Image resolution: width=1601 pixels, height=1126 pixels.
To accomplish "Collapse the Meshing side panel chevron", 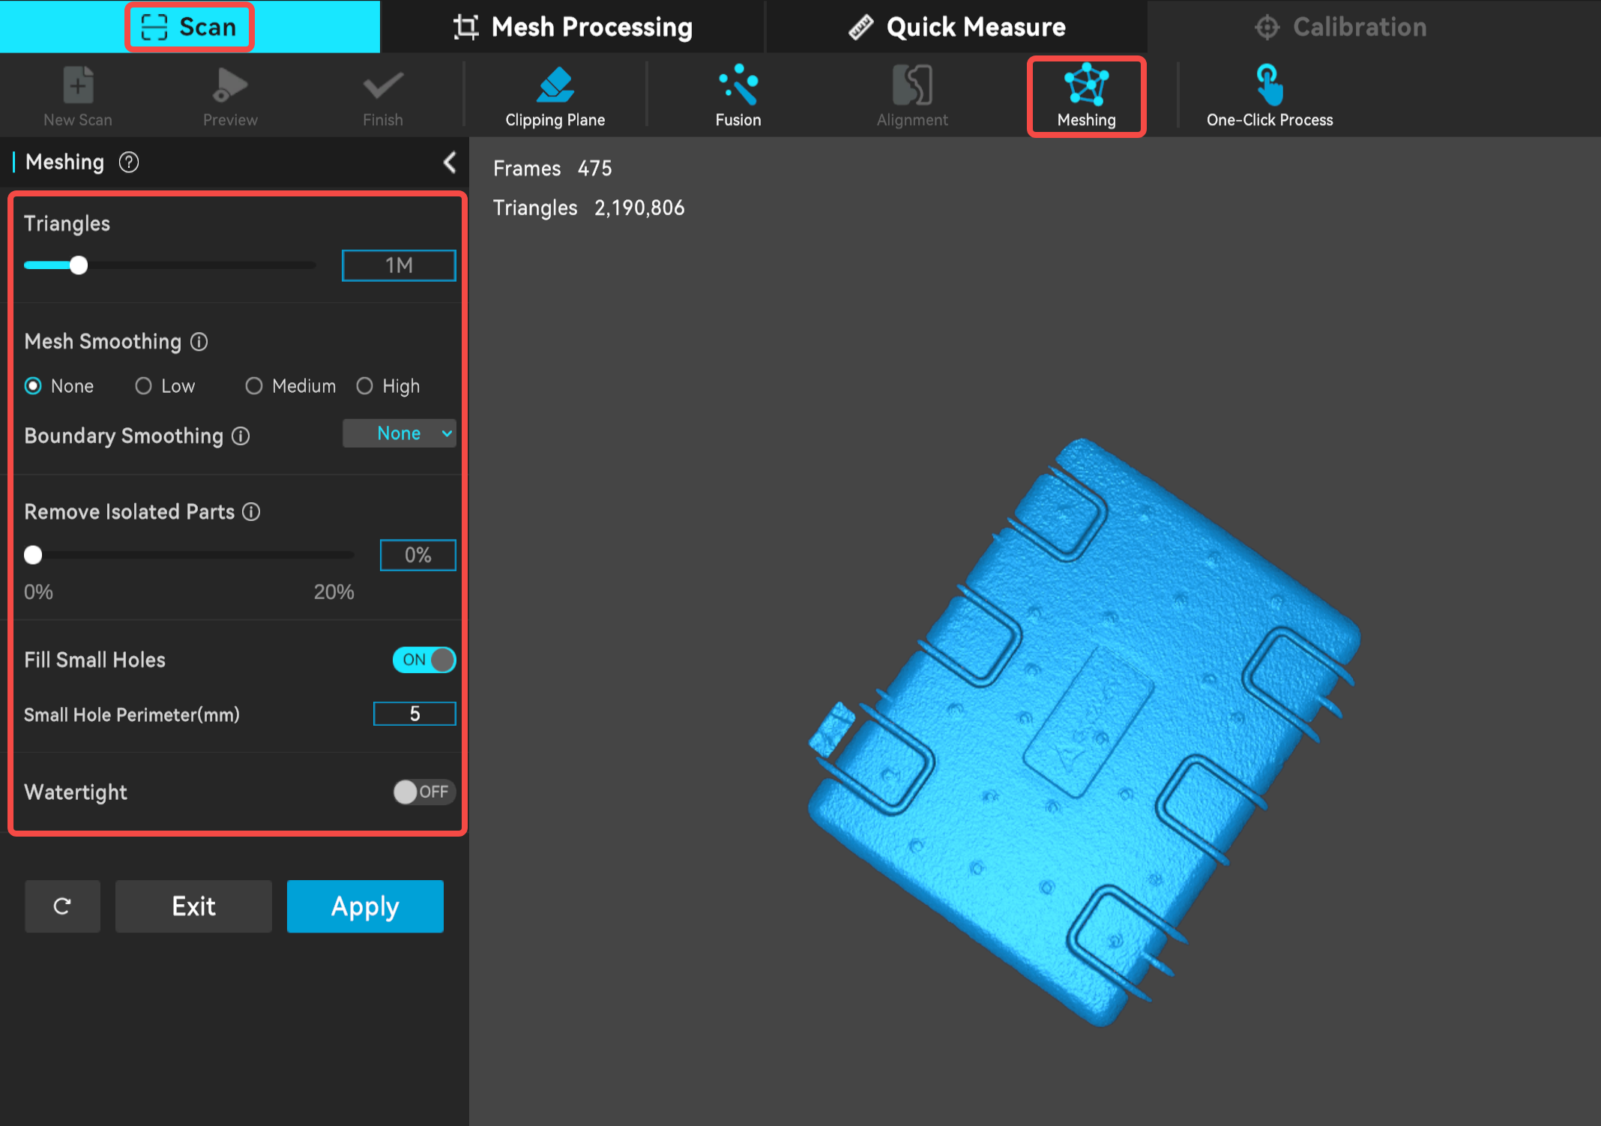I will point(450,162).
